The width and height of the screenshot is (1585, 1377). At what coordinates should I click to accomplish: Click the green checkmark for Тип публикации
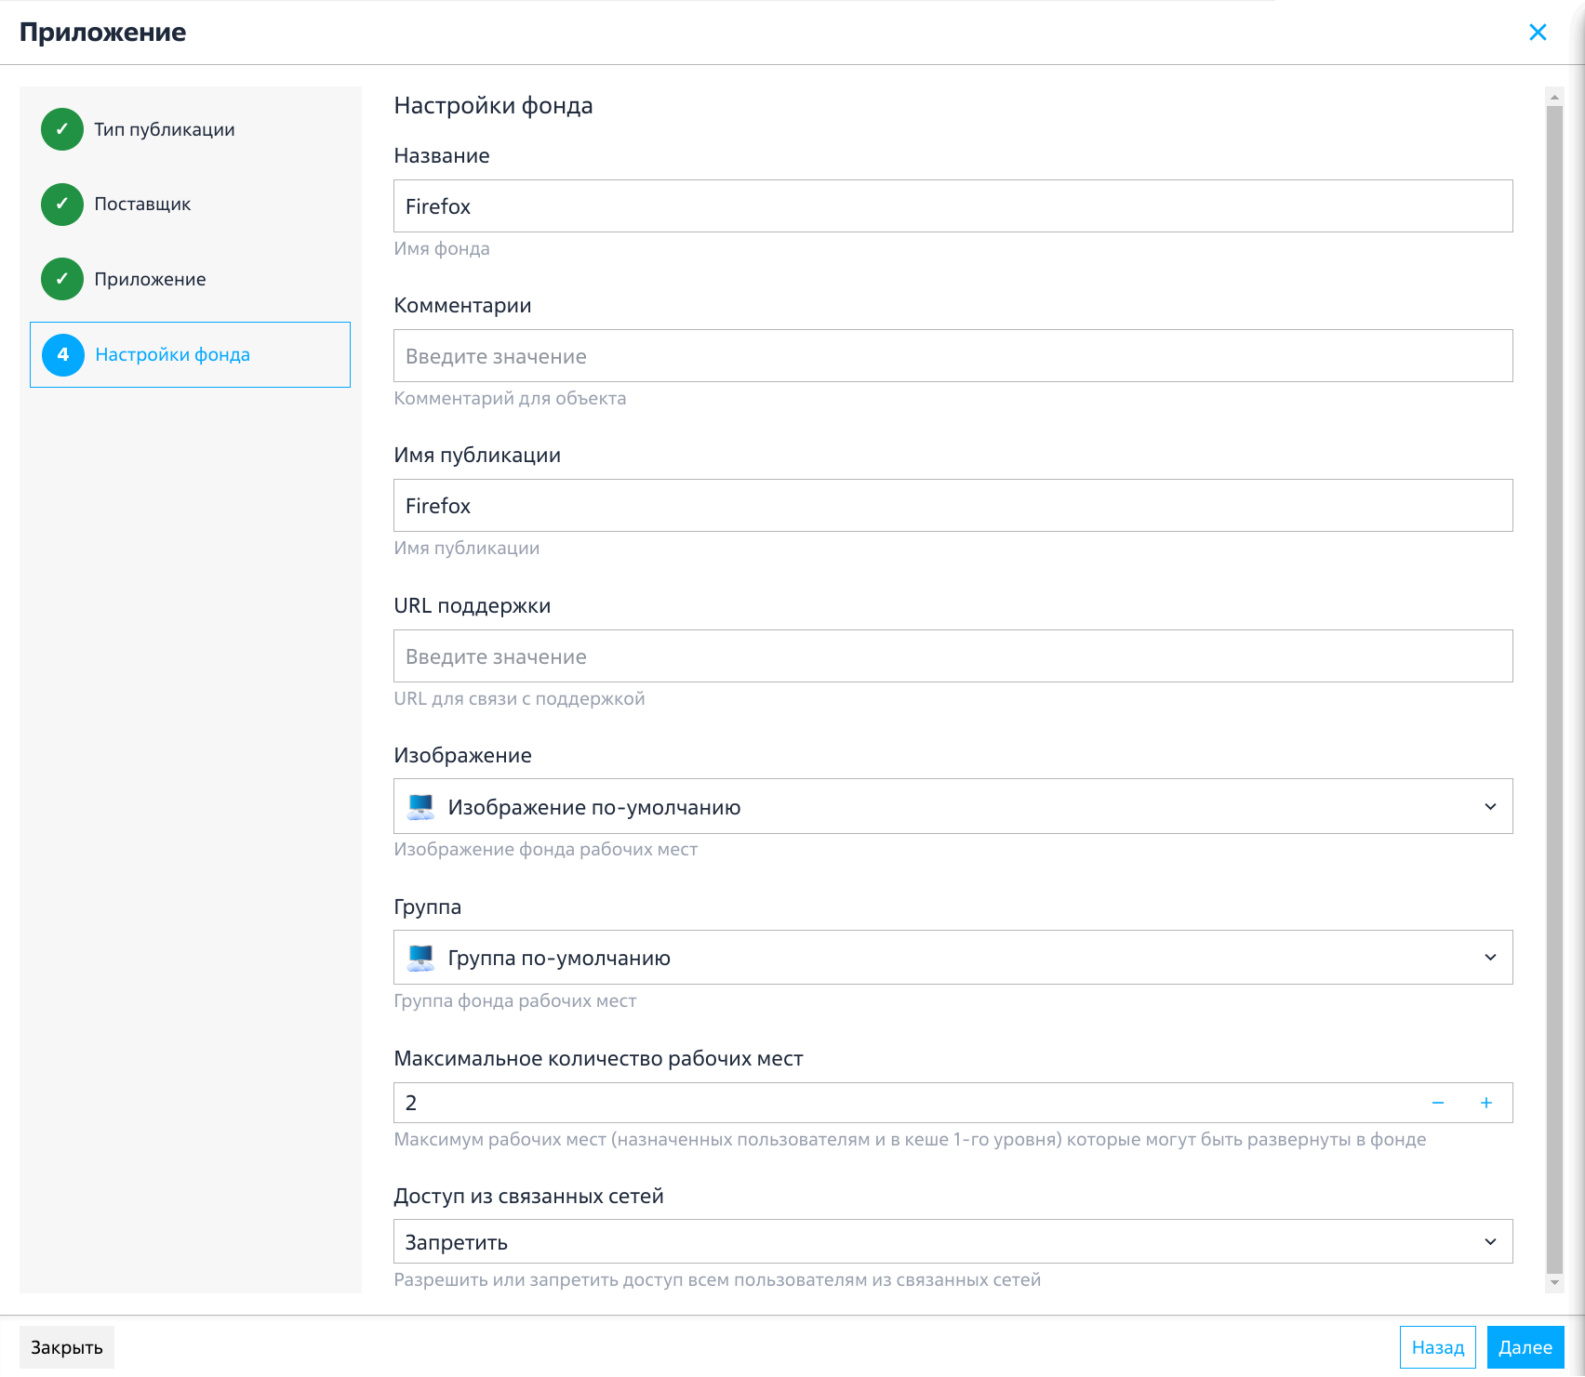[62, 129]
